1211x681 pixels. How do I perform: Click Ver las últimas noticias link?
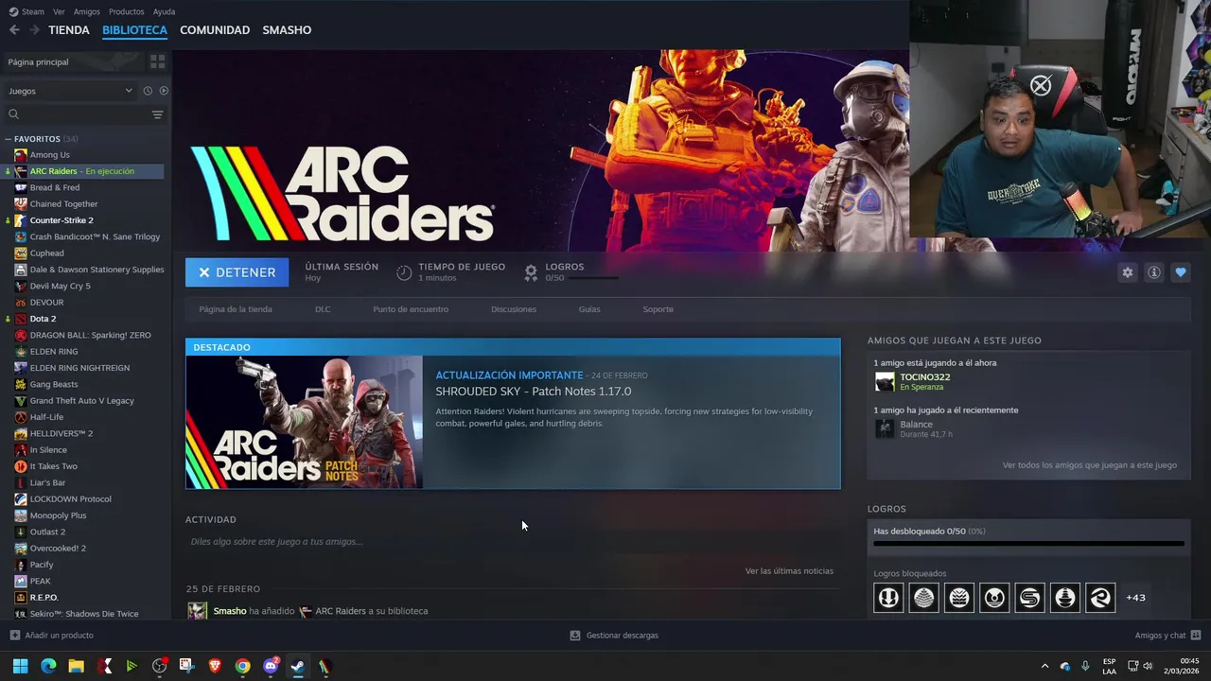coord(789,571)
